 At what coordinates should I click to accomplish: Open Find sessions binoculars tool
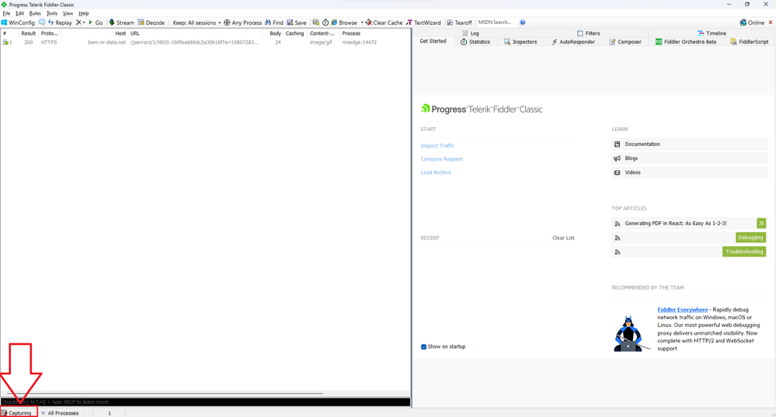(274, 23)
